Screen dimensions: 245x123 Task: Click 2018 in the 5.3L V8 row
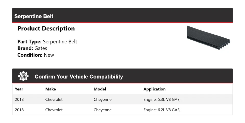point(19,99)
